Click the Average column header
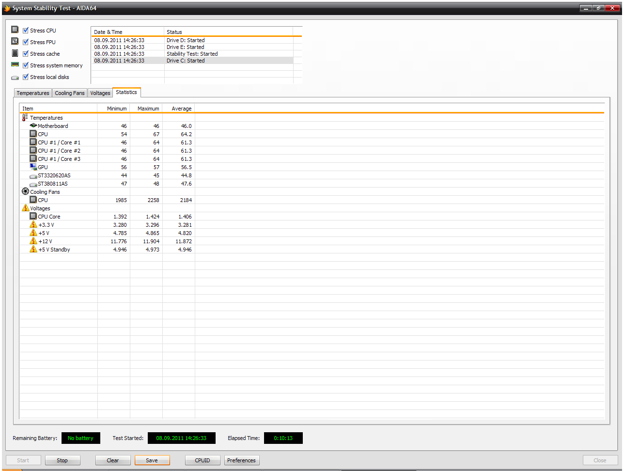 coord(178,109)
